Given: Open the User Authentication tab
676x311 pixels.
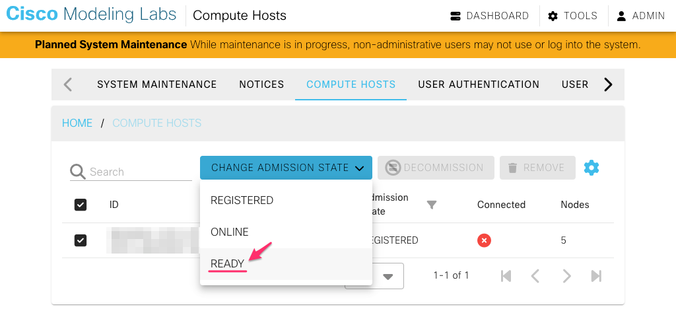Looking at the screenshot, I should (479, 84).
